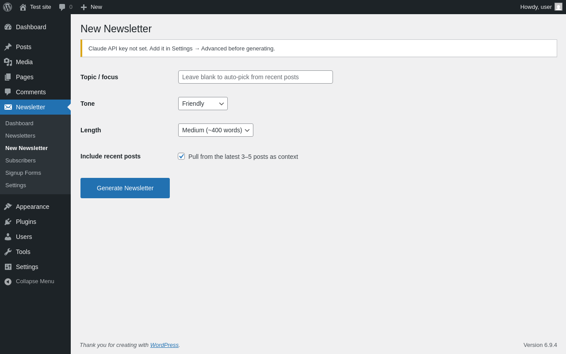Follow the WordPress footer link
This screenshot has width=566, height=354.
pyautogui.click(x=164, y=345)
